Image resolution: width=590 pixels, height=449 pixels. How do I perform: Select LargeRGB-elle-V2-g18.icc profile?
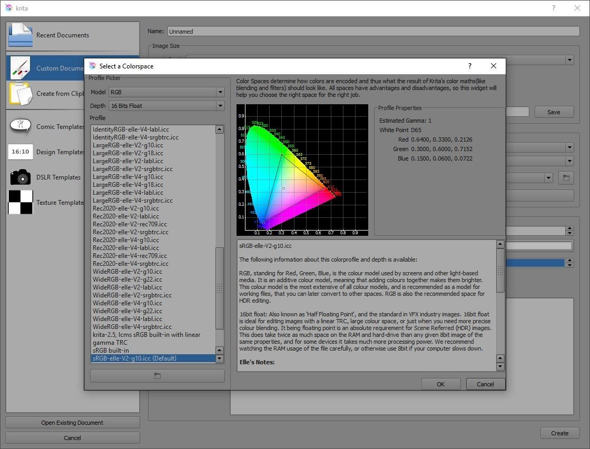[153, 153]
